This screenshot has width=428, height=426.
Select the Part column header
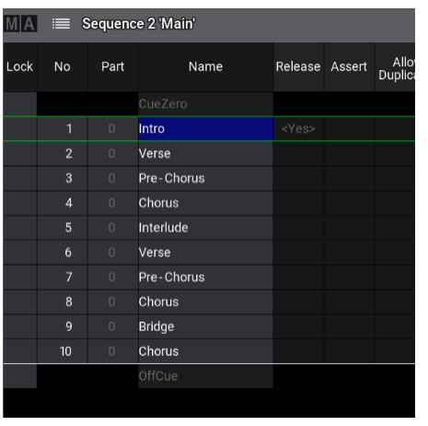113,66
